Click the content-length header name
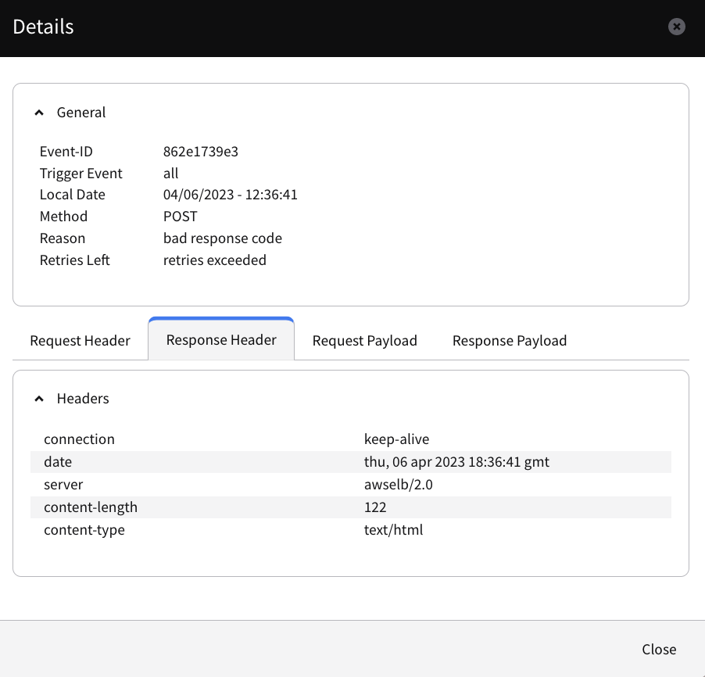 [91, 507]
